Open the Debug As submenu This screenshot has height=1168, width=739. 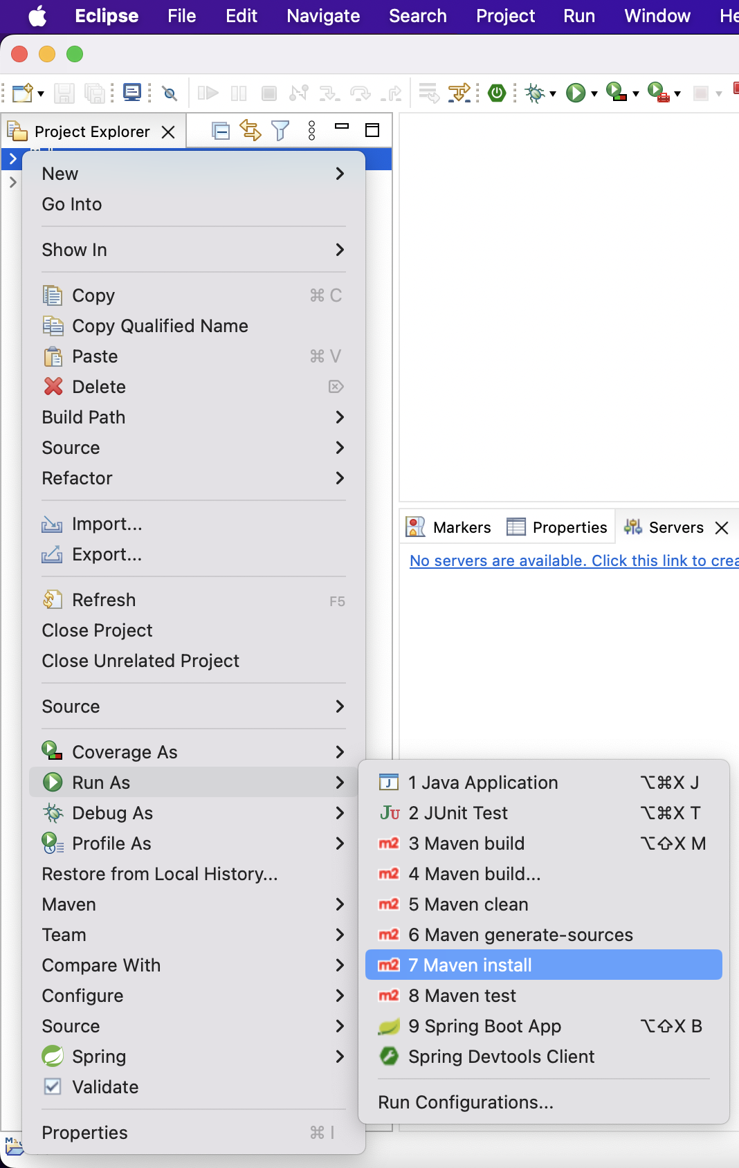194,813
